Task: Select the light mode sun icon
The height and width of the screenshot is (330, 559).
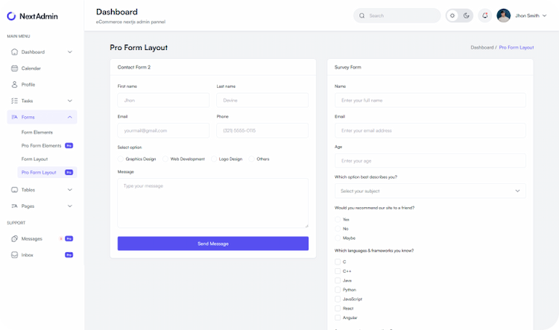Action: [452, 16]
